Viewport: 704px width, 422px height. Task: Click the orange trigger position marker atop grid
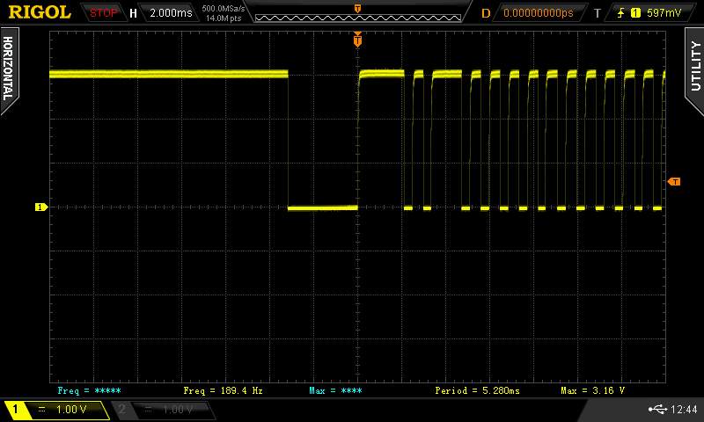pyautogui.click(x=357, y=39)
